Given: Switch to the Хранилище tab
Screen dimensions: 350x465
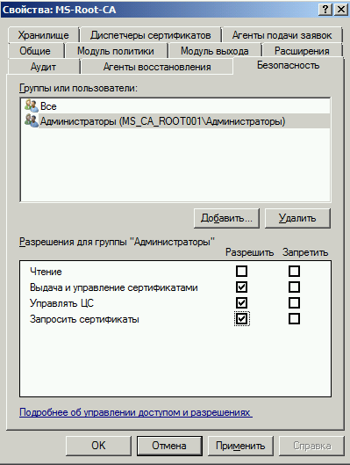Looking at the screenshot, I should point(43,35).
